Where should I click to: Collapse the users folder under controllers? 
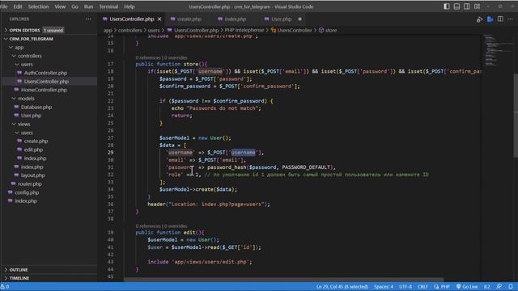27,65
